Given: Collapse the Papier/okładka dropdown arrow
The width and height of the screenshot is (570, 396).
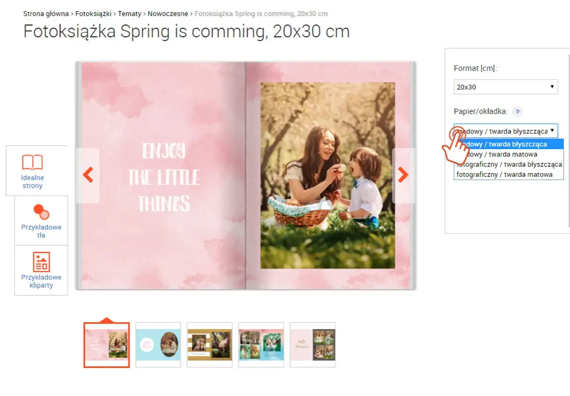Looking at the screenshot, I should [552, 131].
